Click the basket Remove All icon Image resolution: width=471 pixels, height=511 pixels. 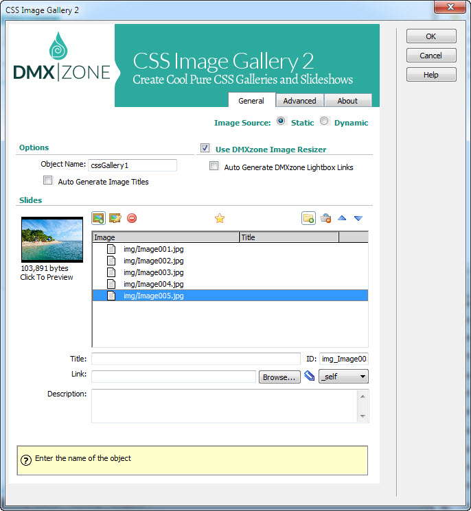pos(325,218)
